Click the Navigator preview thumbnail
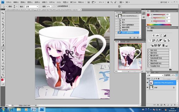 click(x=130, y=56)
